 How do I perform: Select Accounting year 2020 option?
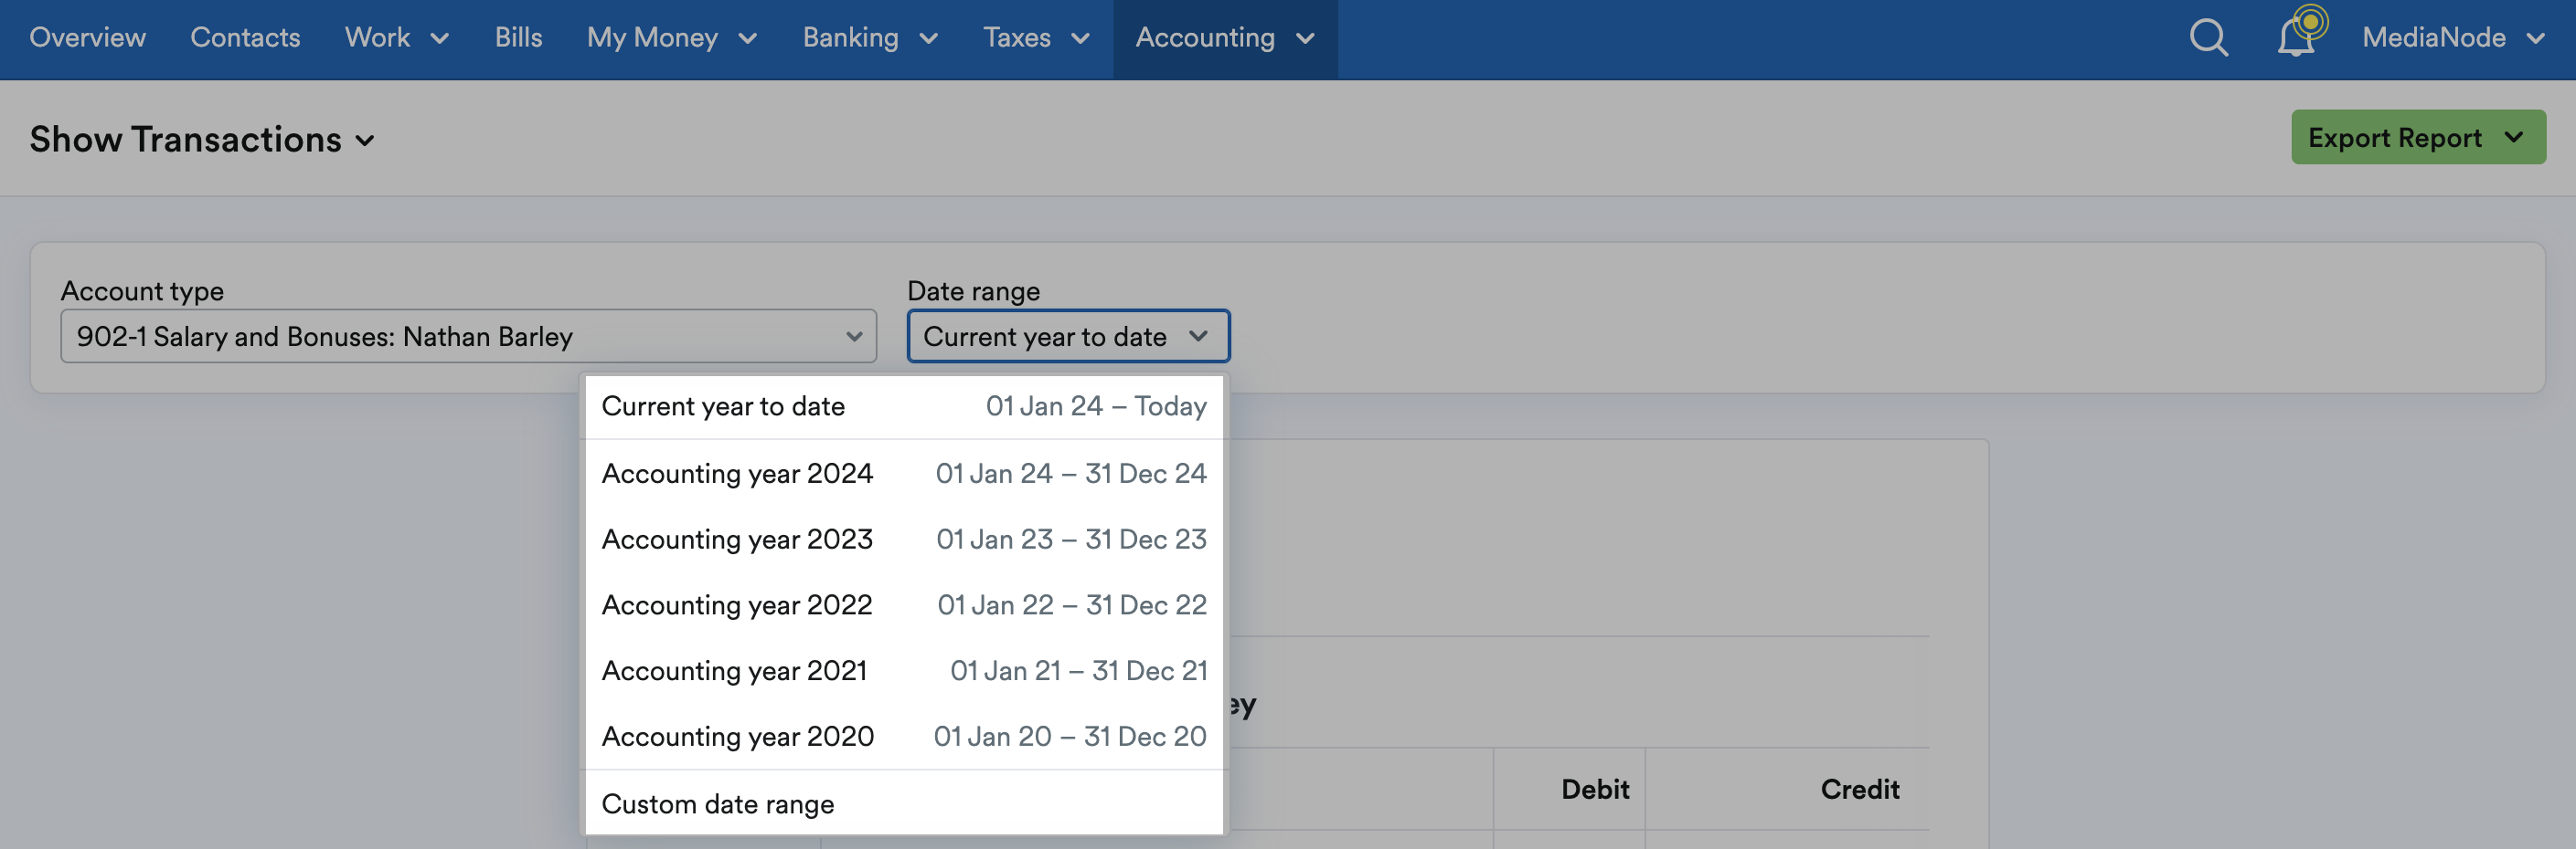point(904,737)
